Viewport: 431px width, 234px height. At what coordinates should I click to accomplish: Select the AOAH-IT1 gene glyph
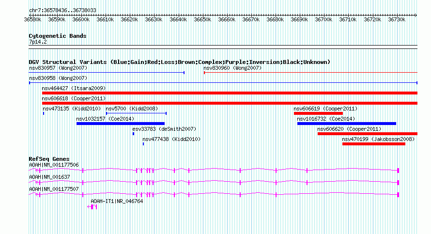(92, 207)
